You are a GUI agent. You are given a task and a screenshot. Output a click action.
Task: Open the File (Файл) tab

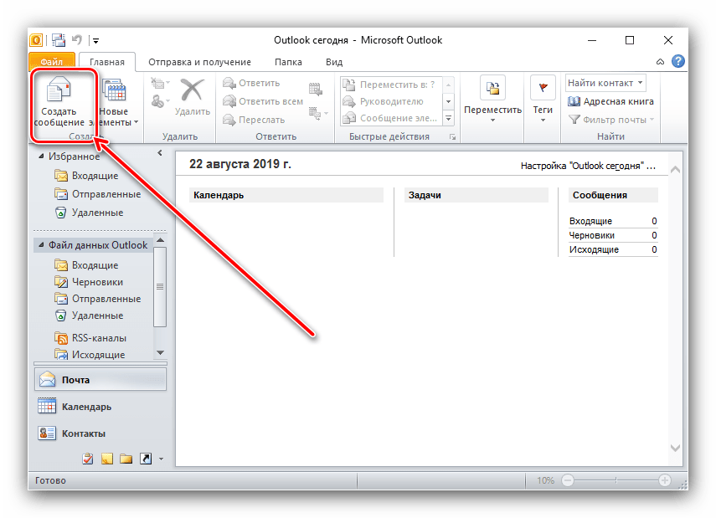51,62
